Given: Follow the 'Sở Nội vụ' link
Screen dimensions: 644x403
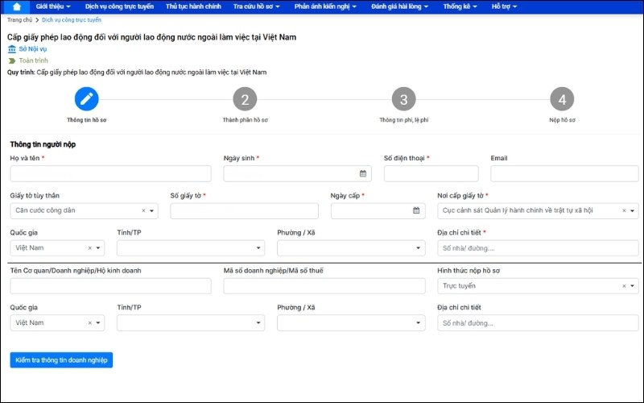Looking at the screenshot, I should tap(32, 49).
